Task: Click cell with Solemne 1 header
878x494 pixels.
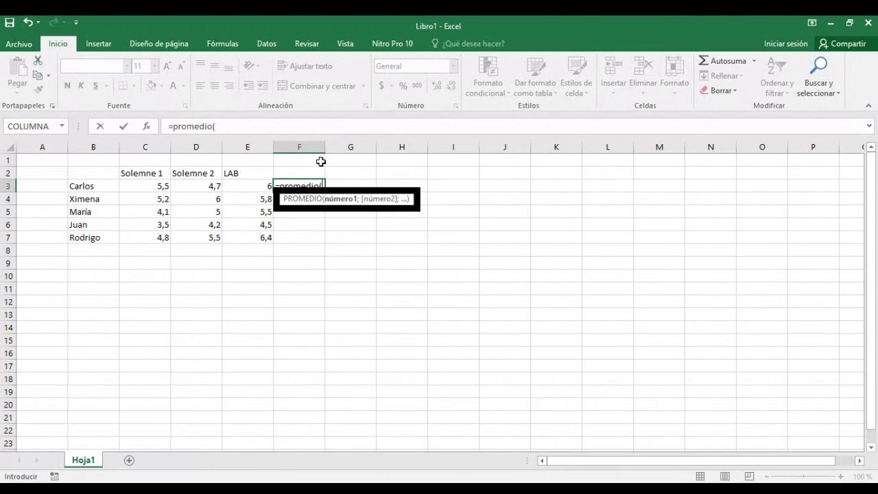Action: [145, 174]
